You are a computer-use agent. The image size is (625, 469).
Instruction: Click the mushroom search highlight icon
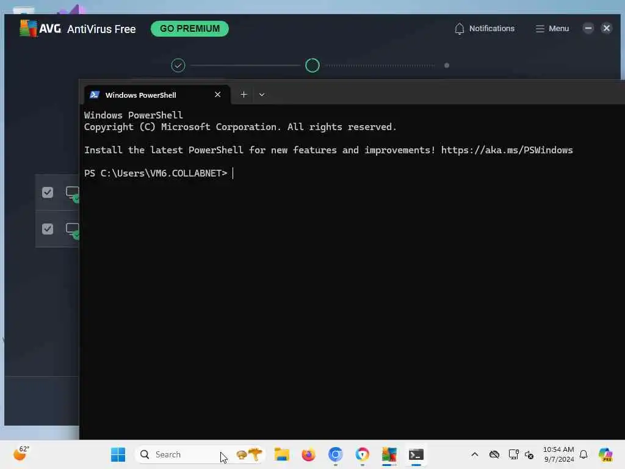point(249,454)
